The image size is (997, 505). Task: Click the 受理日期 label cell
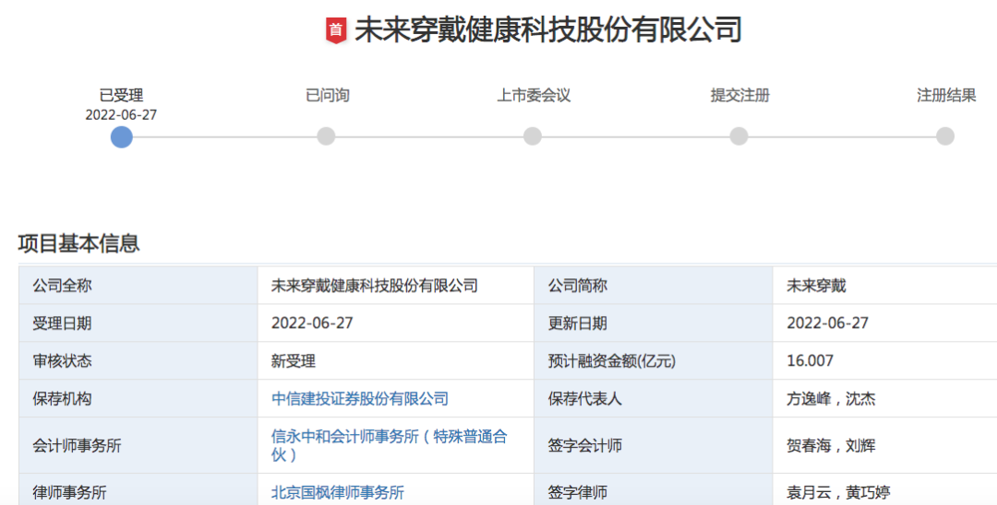138,323
